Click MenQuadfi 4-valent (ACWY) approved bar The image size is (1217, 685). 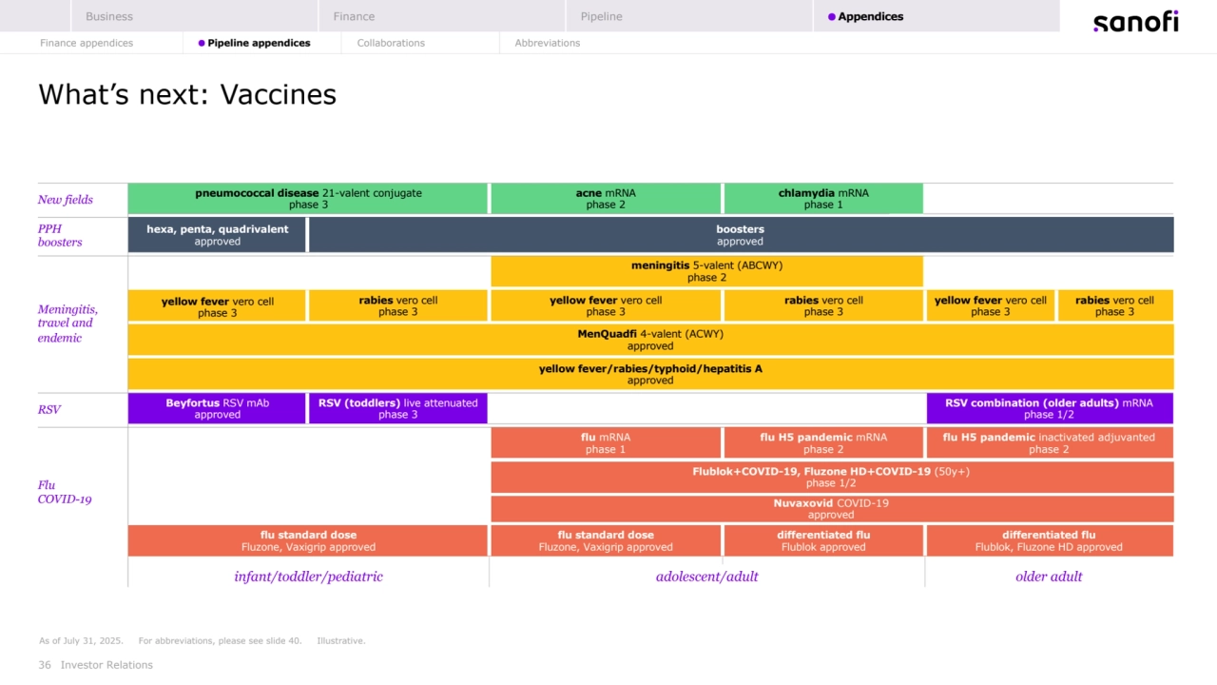[x=650, y=340]
